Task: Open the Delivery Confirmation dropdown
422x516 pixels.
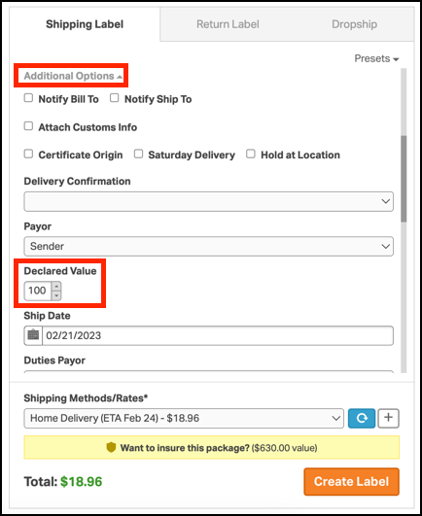Action: tap(209, 201)
